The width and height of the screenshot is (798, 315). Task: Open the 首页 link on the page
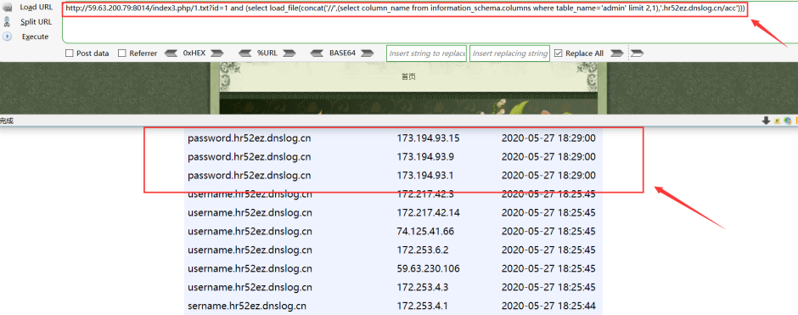click(408, 77)
